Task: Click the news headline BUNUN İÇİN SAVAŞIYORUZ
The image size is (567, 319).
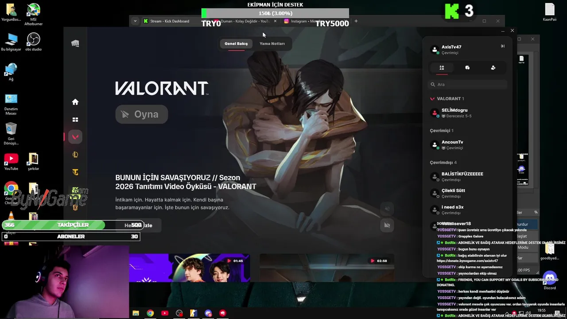Action: click(186, 182)
